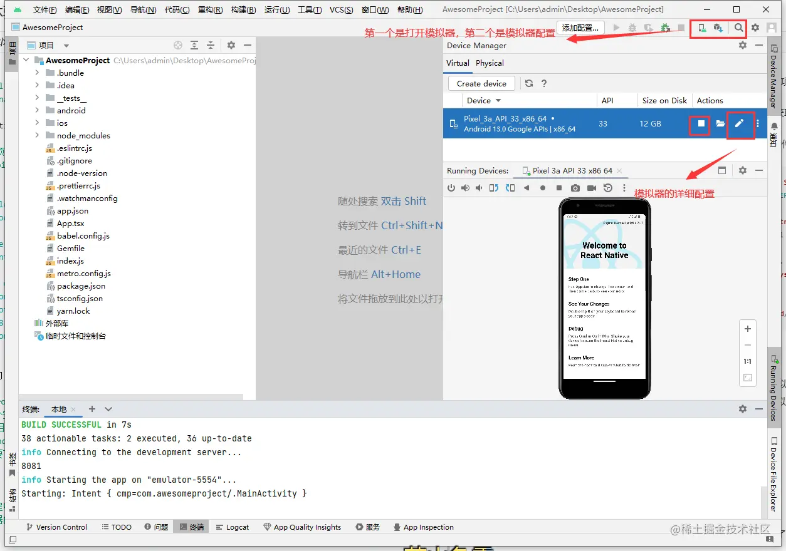Close the Pixel 3a API 33 x86 64 tab
The height and width of the screenshot is (551, 786).
pyautogui.click(x=619, y=170)
